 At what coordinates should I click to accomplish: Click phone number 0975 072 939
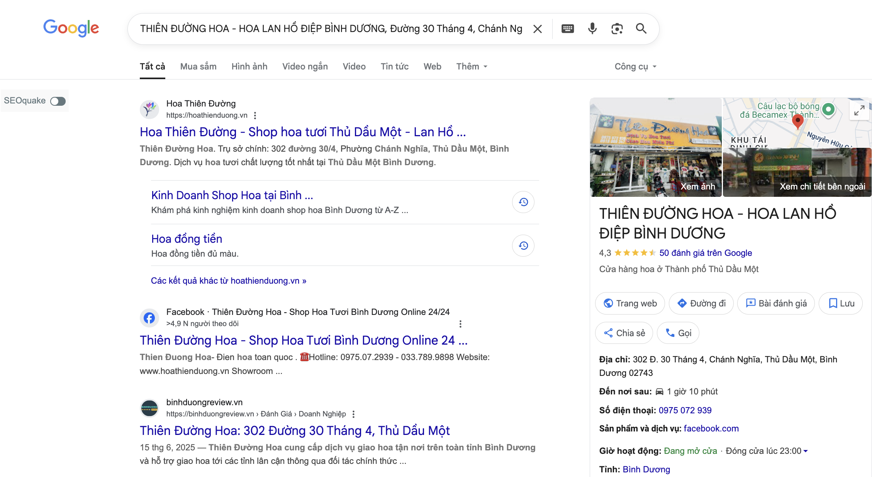pyautogui.click(x=685, y=410)
